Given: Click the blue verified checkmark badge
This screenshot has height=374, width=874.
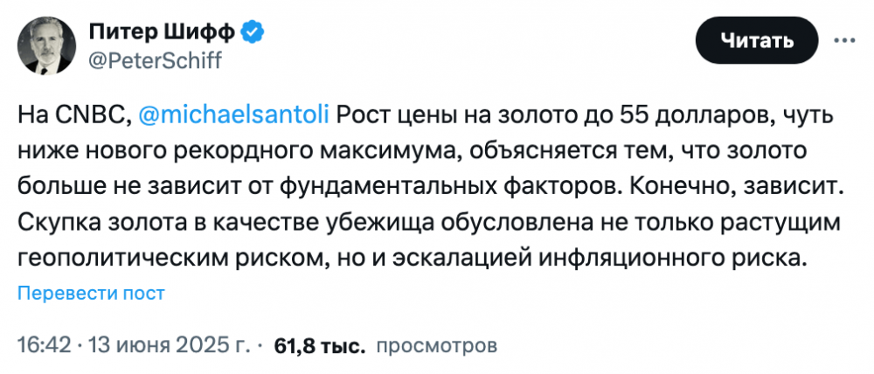Looking at the screenshot, I should (x=253, y=33).
